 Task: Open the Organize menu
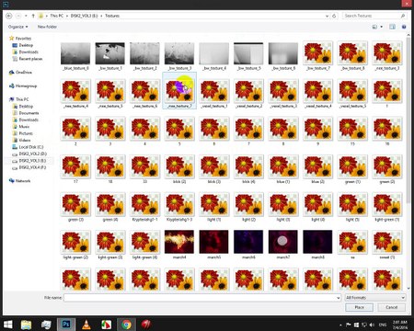point(17,27)
